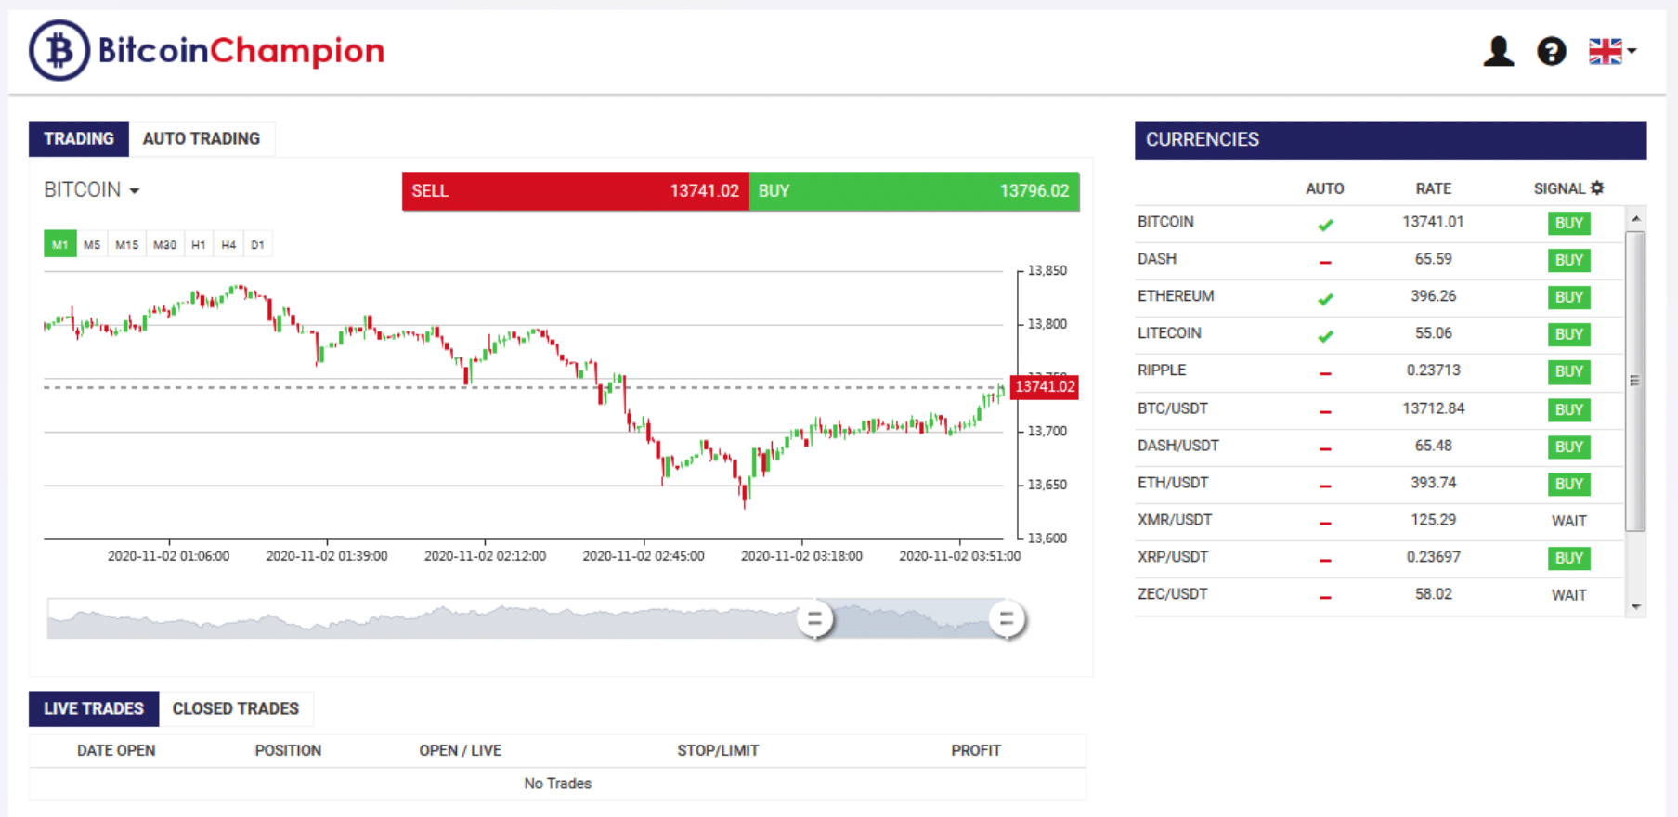Click the 13741.02 price marker on chart

1045,387
